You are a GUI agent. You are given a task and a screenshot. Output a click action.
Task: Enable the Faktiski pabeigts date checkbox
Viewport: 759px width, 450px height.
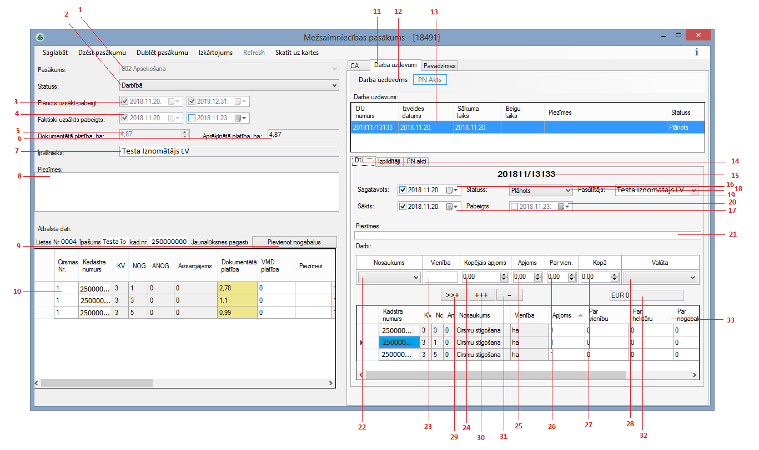(192, 118)
